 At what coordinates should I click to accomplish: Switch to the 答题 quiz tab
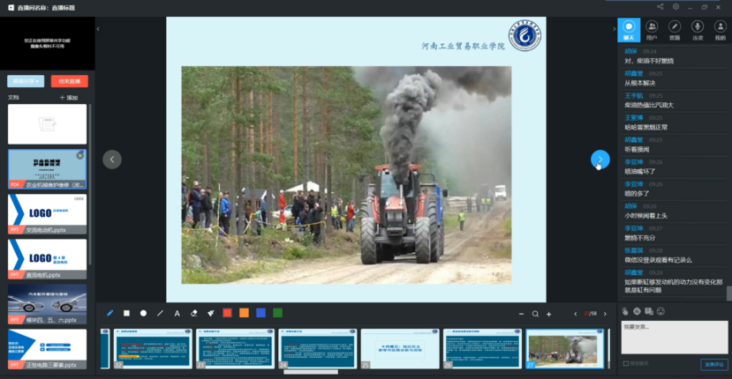click(675, 30)
